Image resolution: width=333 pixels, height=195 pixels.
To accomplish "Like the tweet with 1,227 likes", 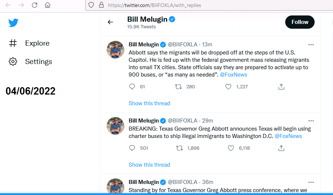I will (228, 87).
